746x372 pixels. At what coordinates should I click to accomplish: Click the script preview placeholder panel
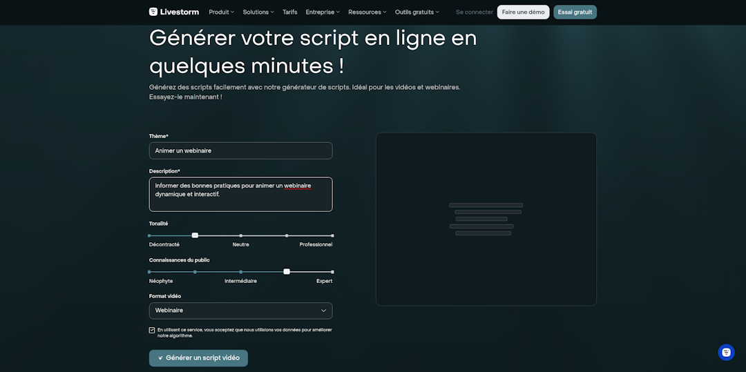(486, 219)
